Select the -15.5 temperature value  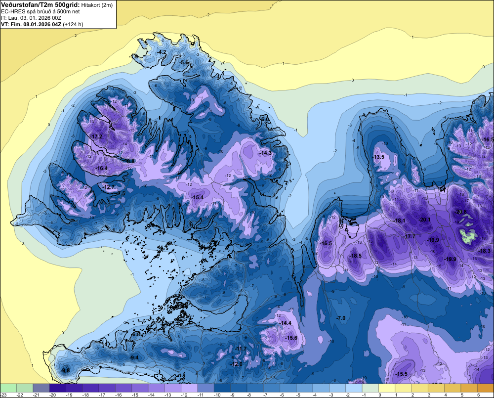(402, 374)
